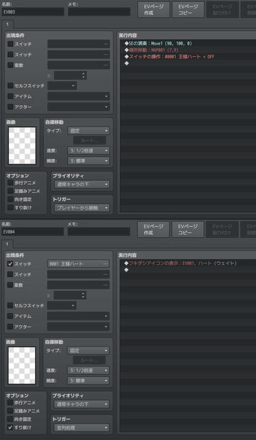Open アイテム dropdown in EV004
256x440 pixels.
pos(78,316)
